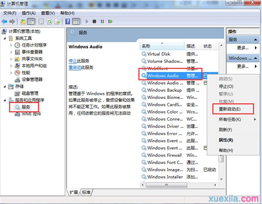Collapse the 系统工具 tree node

pos(5,38)
